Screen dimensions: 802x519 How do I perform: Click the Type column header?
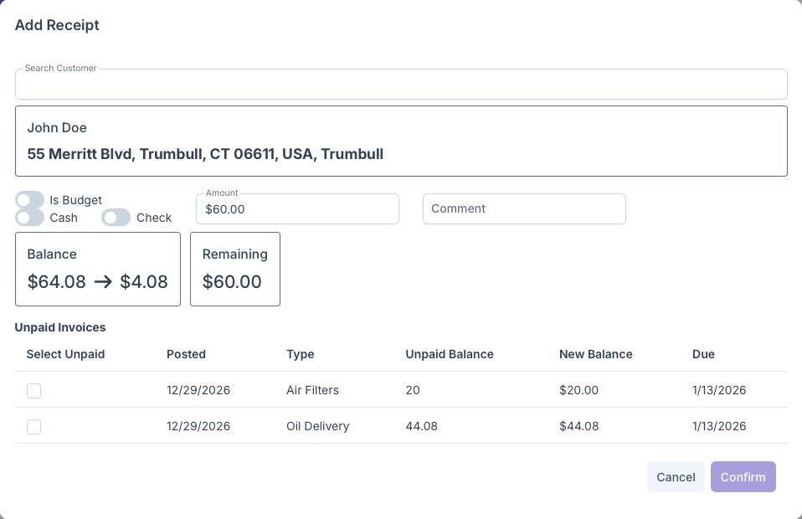pos(301,354)
